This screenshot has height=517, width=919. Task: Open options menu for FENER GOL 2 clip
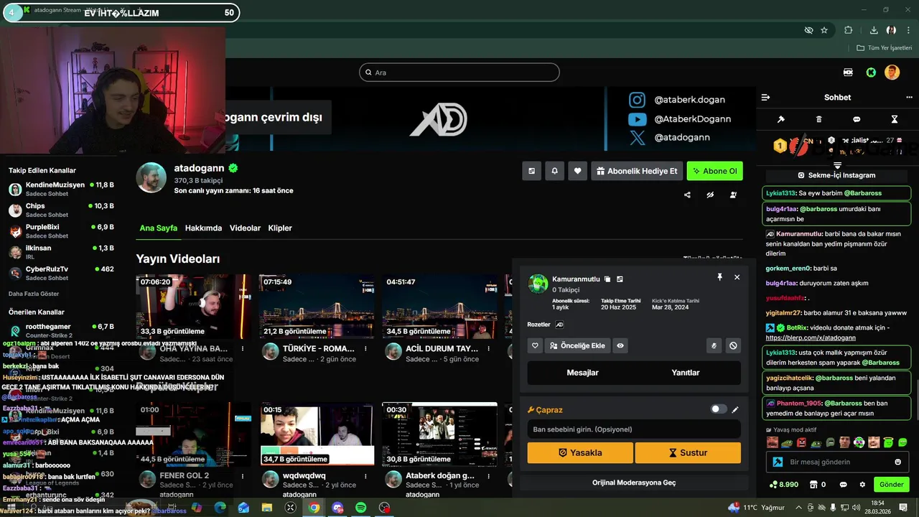tap(243, 476)
